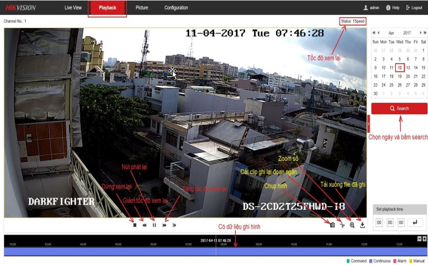The width and height of the screenshot is (428, 265).
Task: Speed up playback with fast forward button
Action: coord(164,225)
